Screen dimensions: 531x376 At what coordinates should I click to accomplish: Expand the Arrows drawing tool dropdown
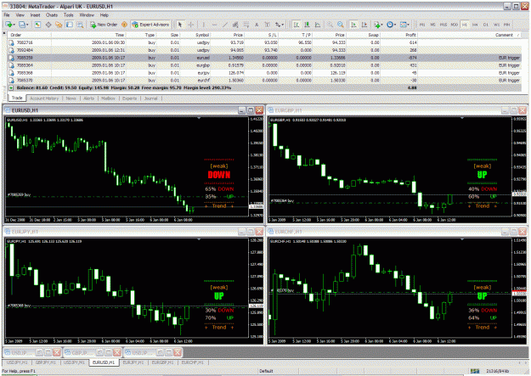click(282, 25)
